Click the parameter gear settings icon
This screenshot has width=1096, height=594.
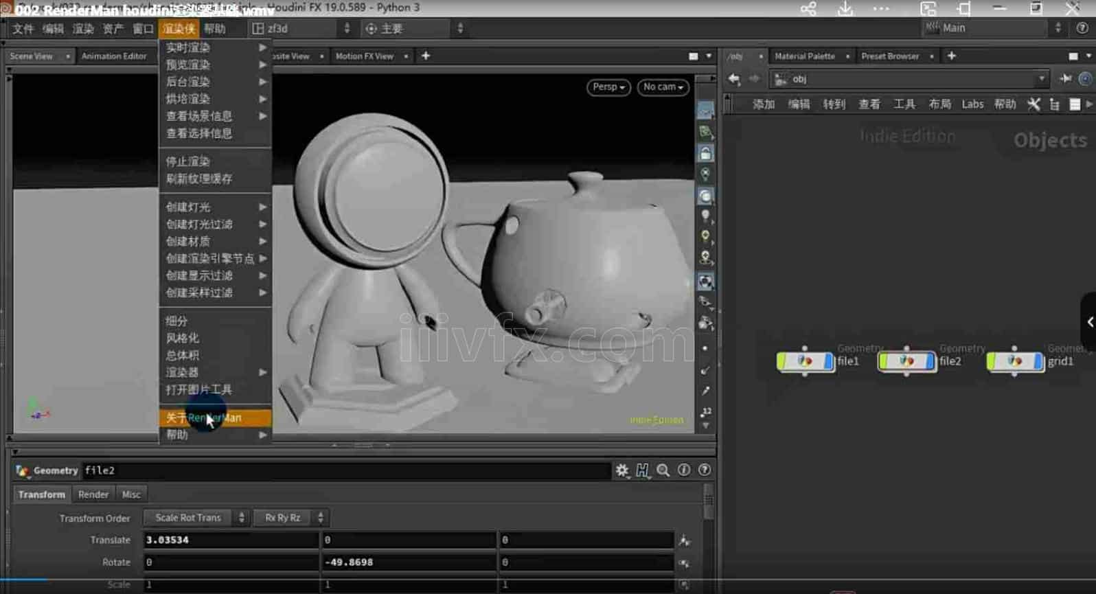(622, 470)
